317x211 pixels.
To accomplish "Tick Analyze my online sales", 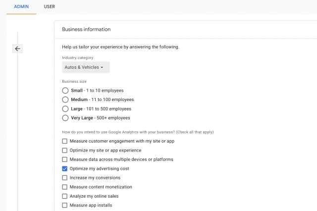I will (x=65, y=196).
